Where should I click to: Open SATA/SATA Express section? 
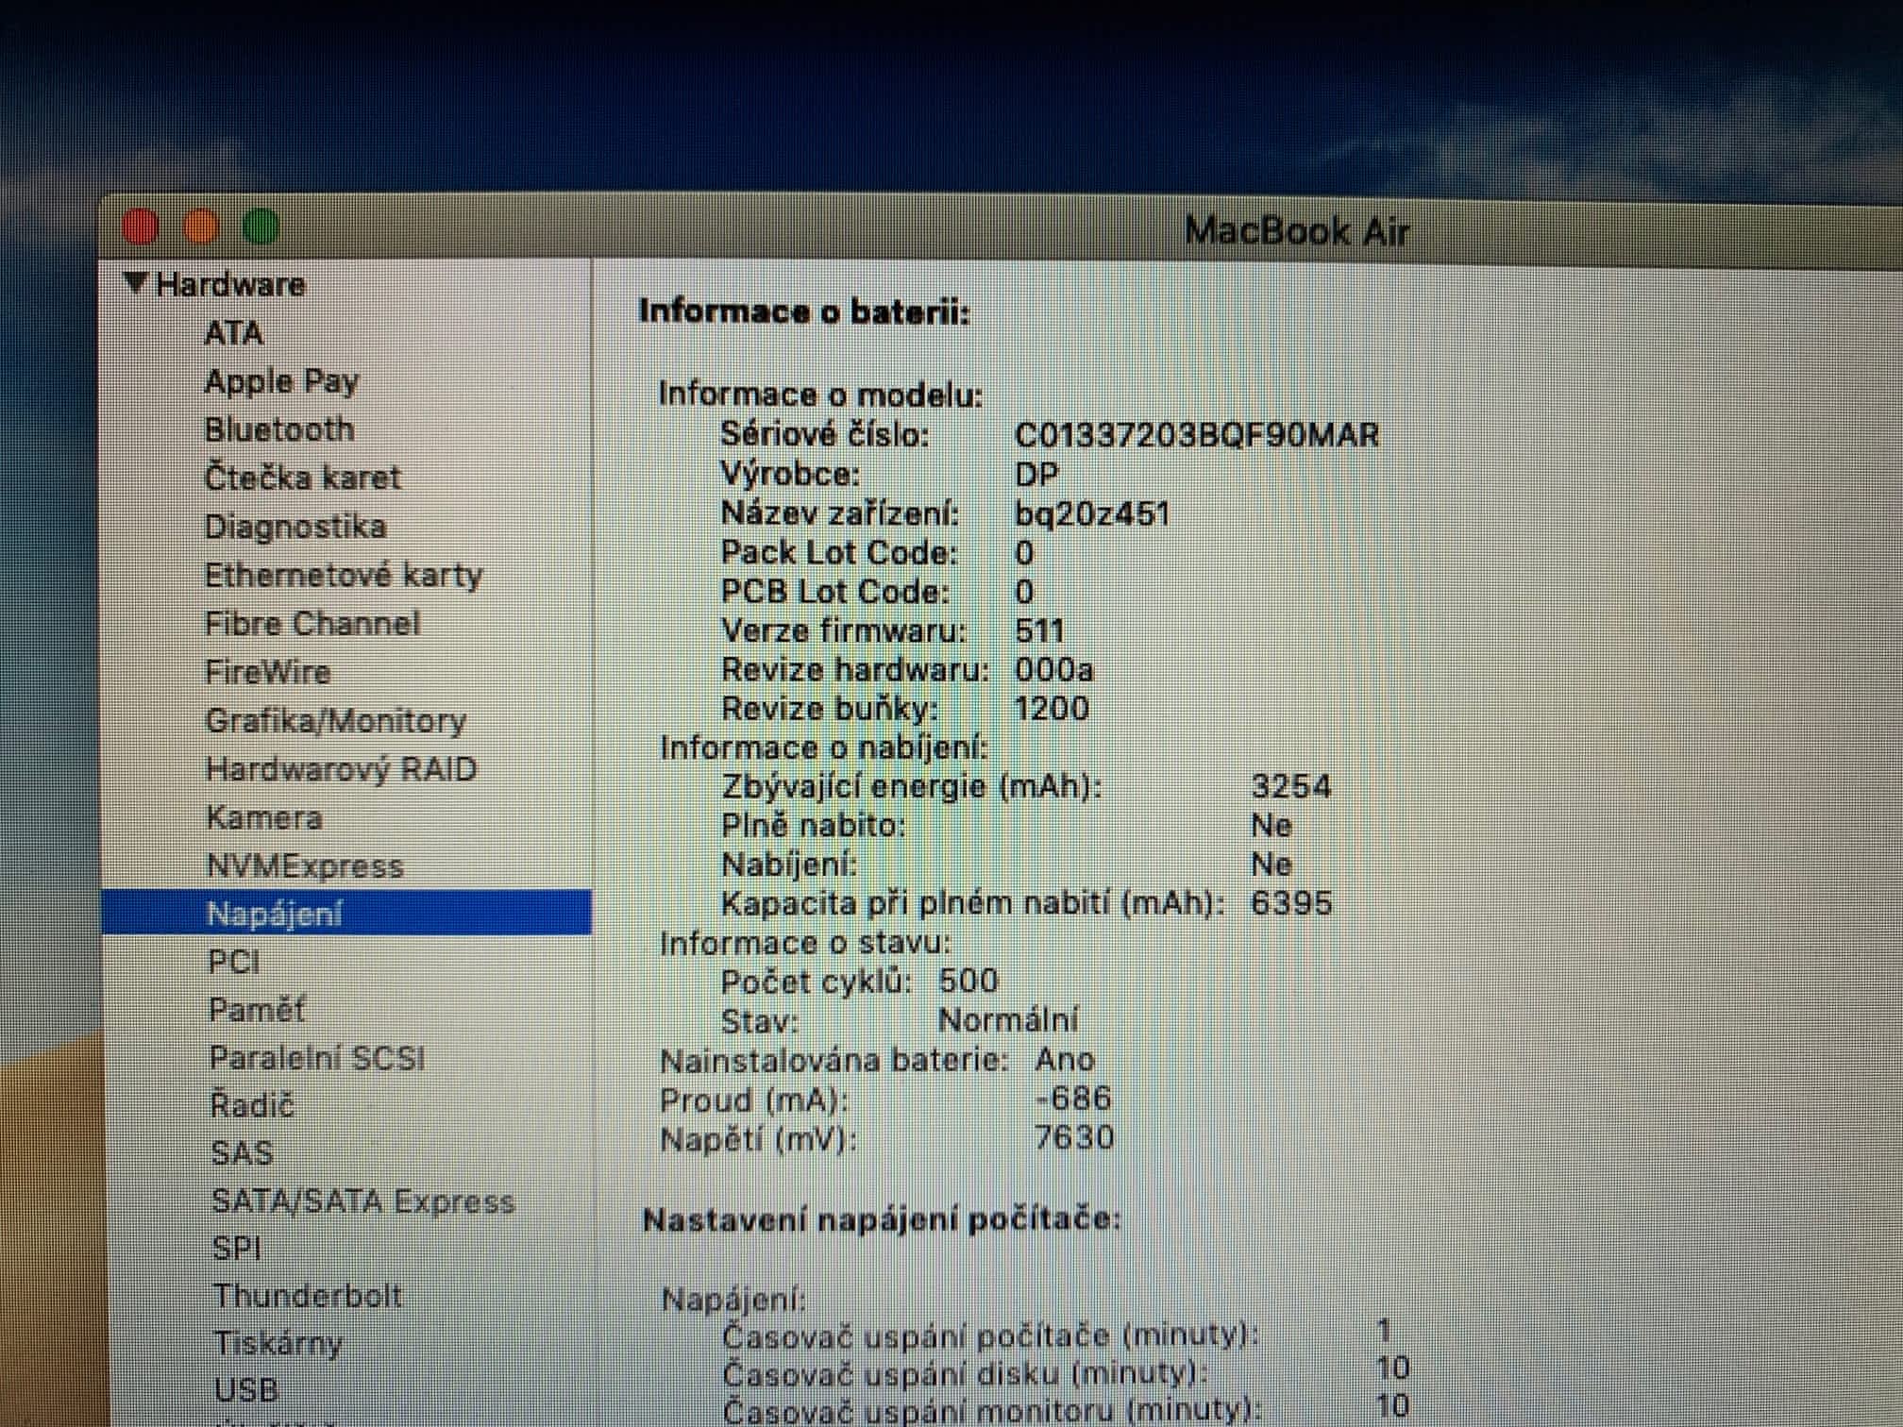(362, 1201)
